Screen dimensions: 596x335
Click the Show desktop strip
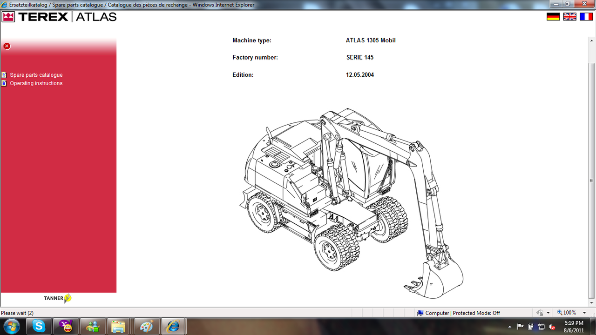pos(592,327)
